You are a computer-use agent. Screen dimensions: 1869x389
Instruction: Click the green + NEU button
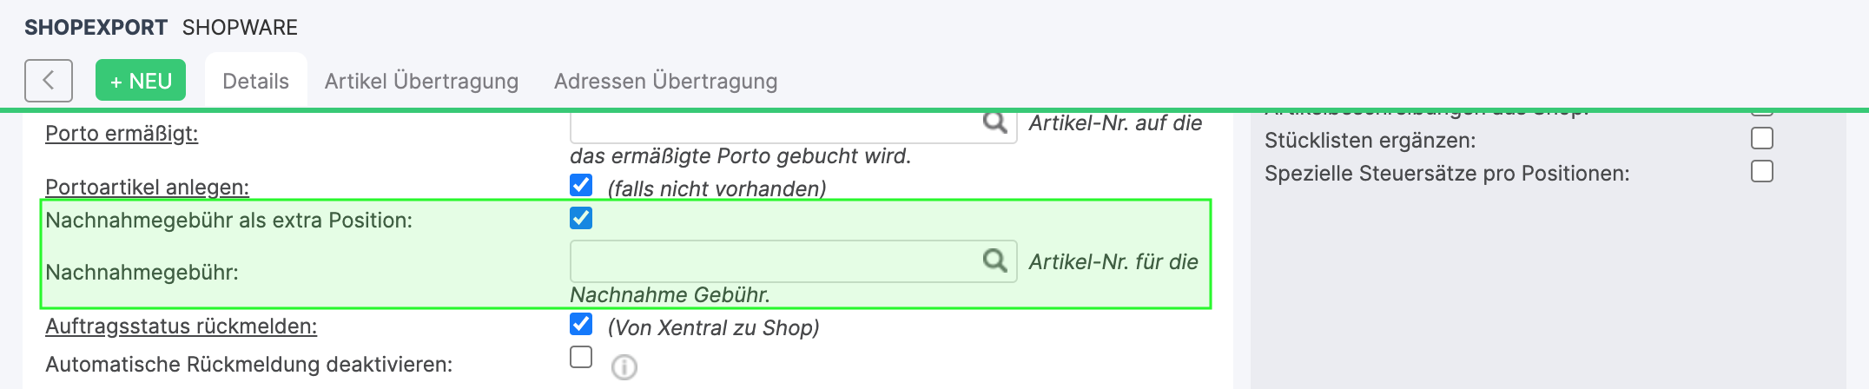pyautogui.click(x=141, y=81)
